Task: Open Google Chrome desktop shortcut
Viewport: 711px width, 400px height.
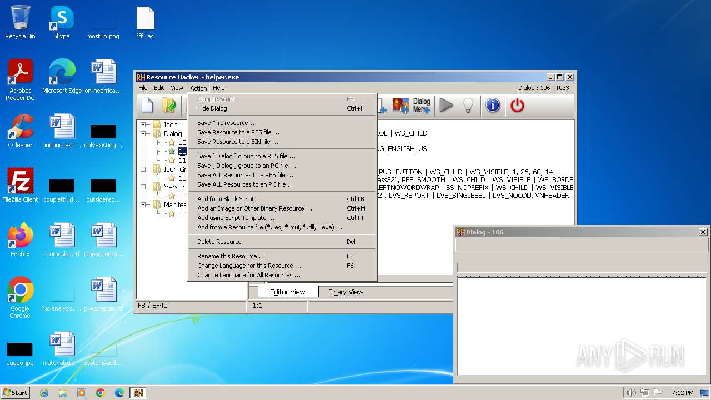Action: tap(20, 298)
